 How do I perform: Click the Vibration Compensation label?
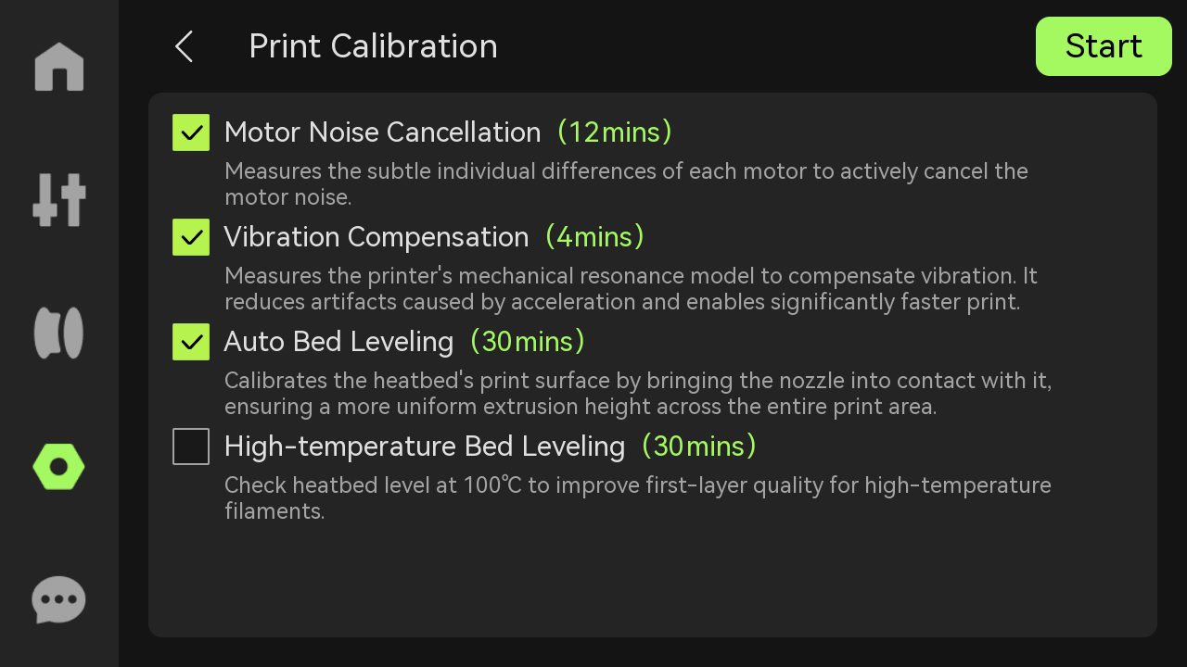tap(376, 237)
